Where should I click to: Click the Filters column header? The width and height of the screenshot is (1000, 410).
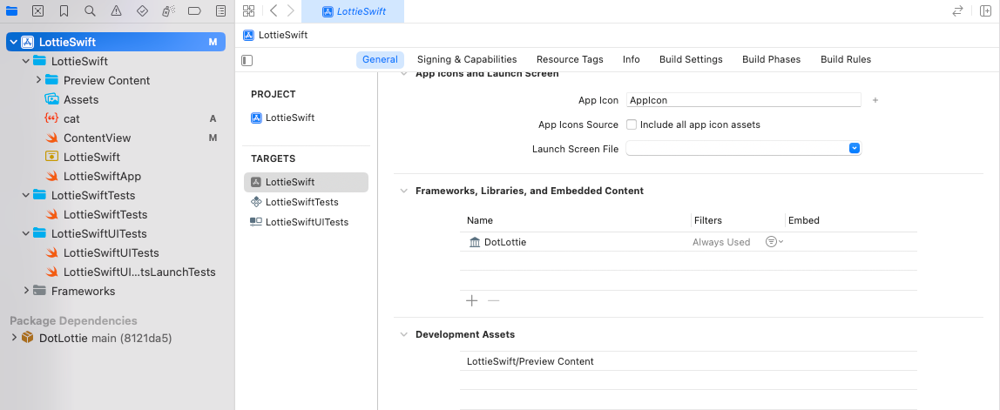pyautogui.click(x=708, y=220)
